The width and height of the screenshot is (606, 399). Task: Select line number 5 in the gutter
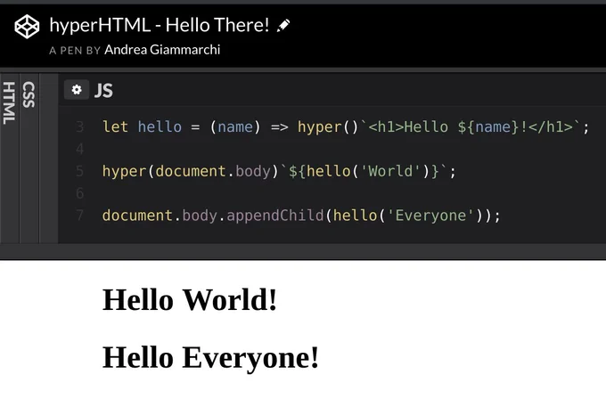click(79, 171)
